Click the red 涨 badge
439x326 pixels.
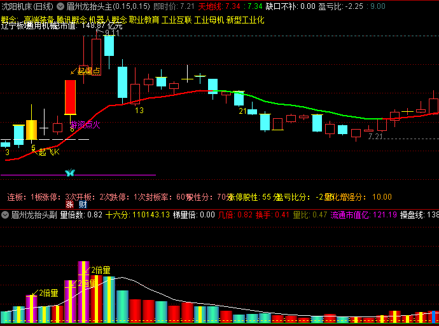[69, 205]
